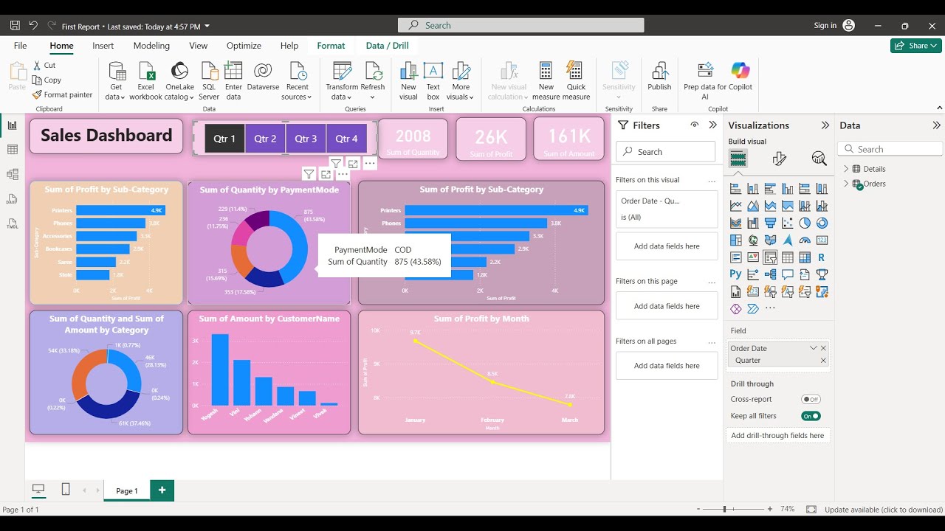Viewport: 945px width, 531px height.
Task: Turn off Keep all filters
Action: (811, 416)
